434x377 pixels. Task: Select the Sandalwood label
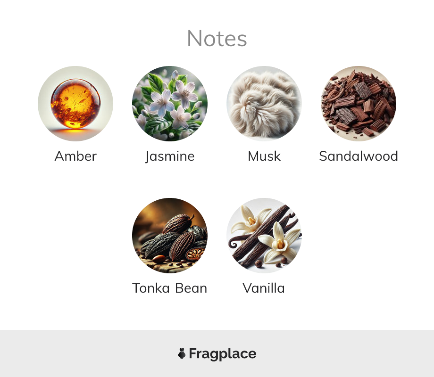tap(359, 156)
